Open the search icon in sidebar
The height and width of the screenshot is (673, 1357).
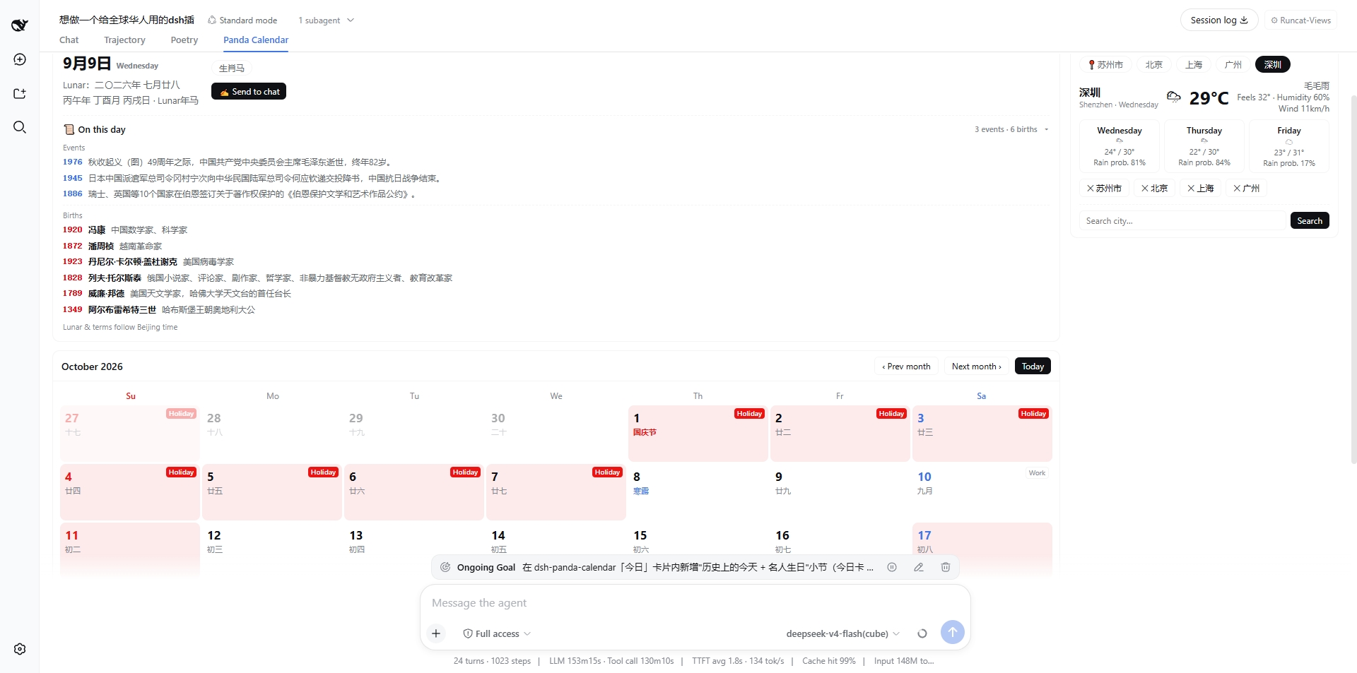(20, 127)
